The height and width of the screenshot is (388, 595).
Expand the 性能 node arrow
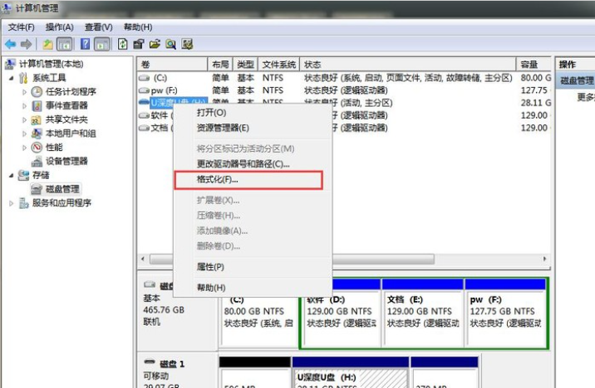[x=24, y=148]
